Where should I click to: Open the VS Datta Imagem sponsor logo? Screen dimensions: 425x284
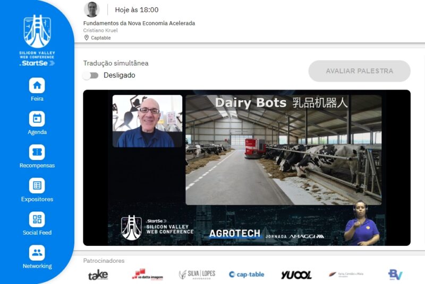click(147, 274)
